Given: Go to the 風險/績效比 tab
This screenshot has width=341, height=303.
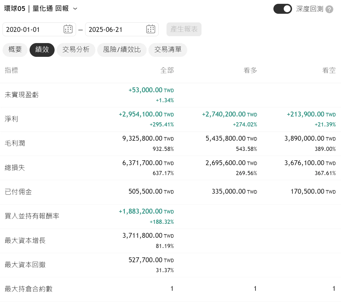Looking at the screenshot, I should tap(122, 50).
